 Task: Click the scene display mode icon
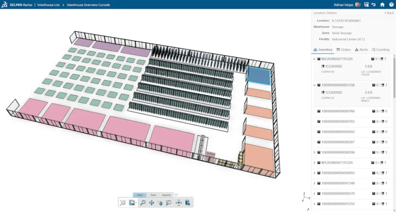[x=131, y=202]
